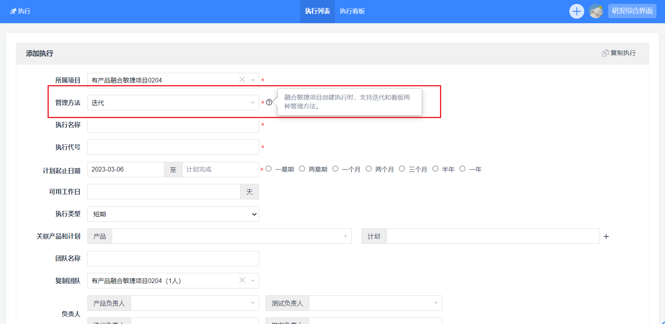
Task: Open the 测试负责人 dropdown
Action: (375, 303)
